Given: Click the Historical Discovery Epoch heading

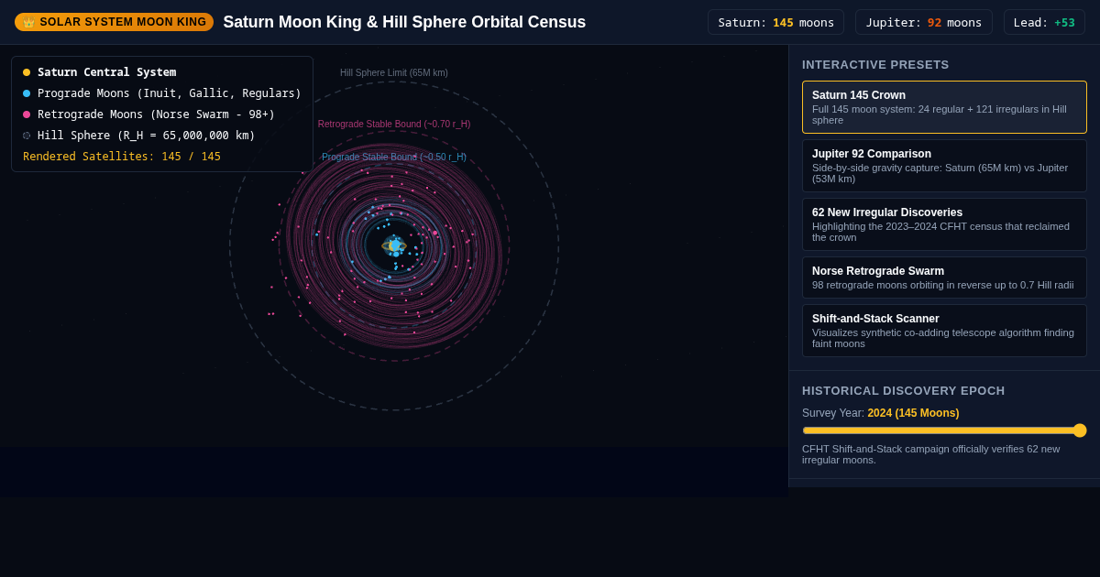Looking at the screenshot, I should (904, 391).
